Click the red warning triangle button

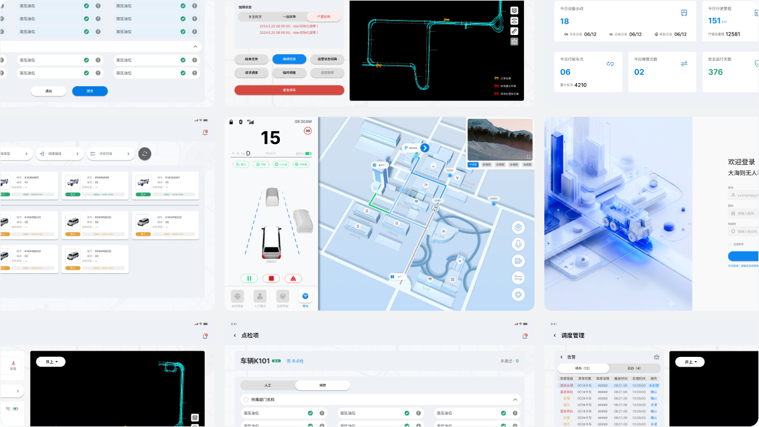(x=293, y=278)
